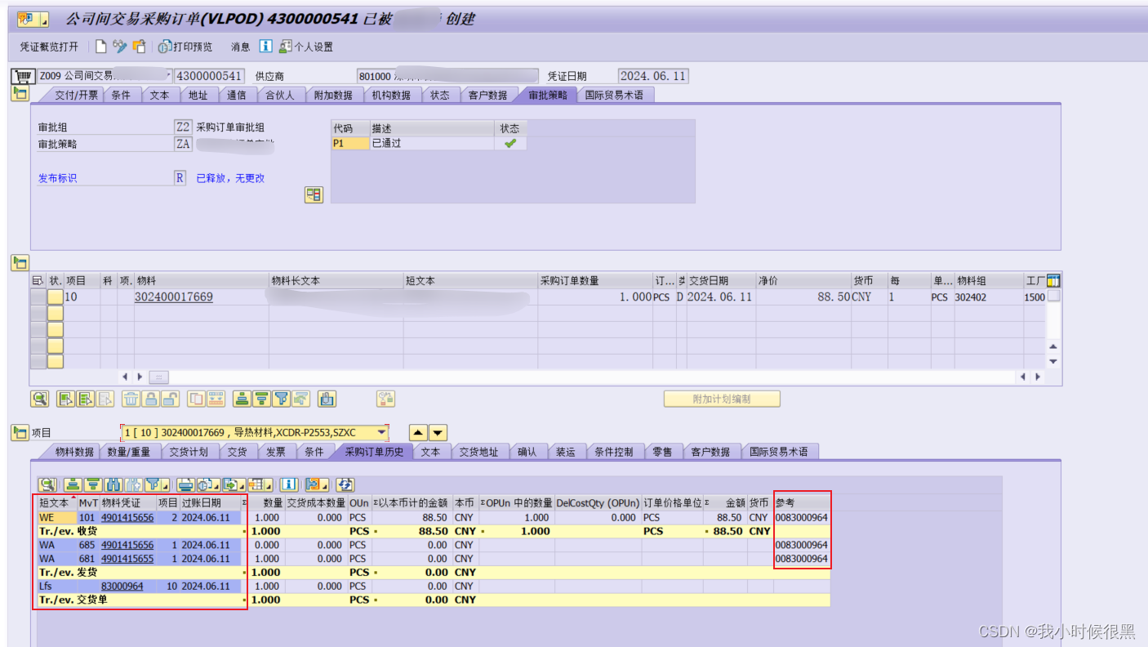Click sort ascending icon in item toolbar
Viewport: 1148px width, 647px height.
click(242, 399)
